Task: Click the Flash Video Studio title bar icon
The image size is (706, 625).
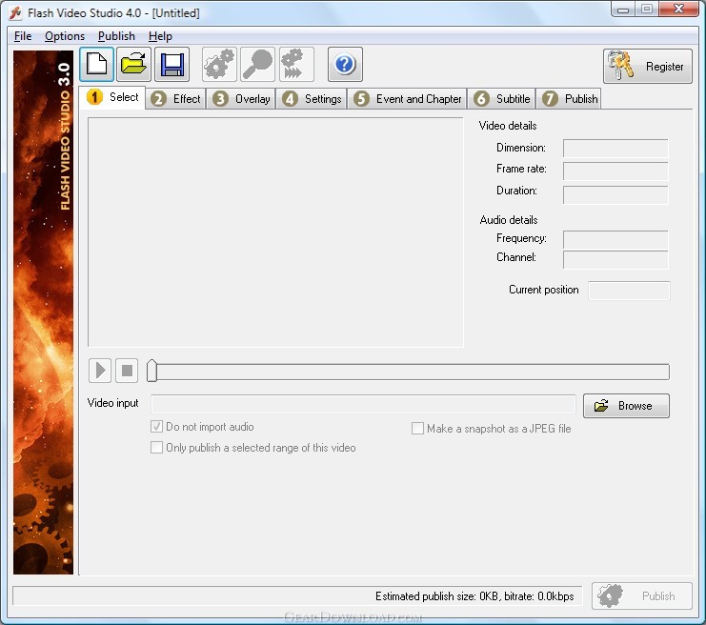Action: click(16, 13)
